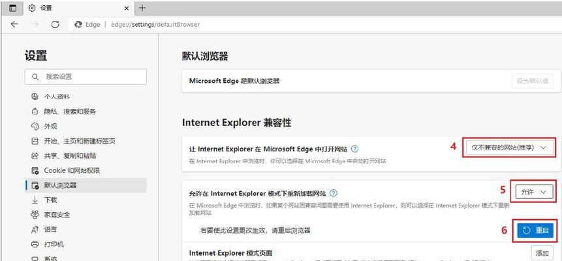
Task: Go to 外观 settings
Action: click(86, 126)
